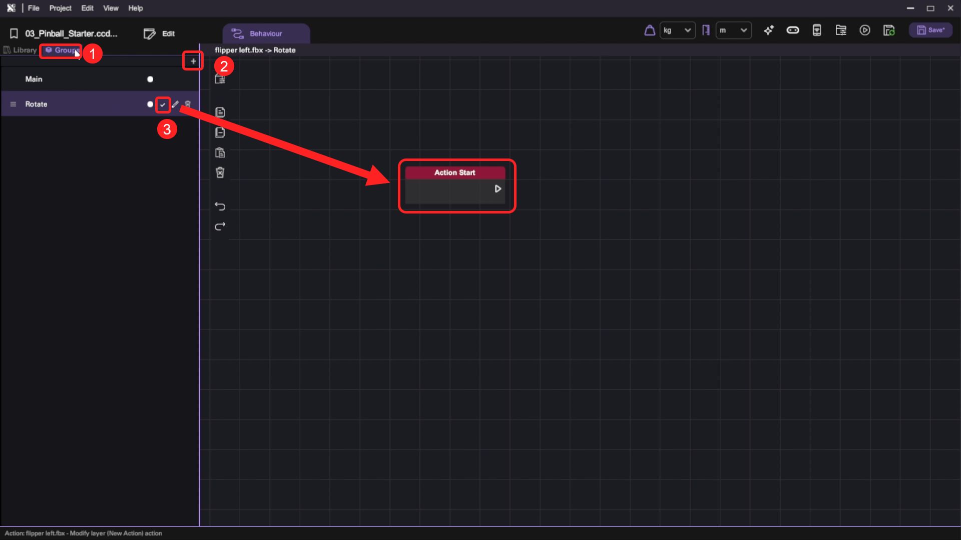This screenshot has width=961, height=540.
Task: Toggle the white dot on Main row
Action: [x=150, y=79]
